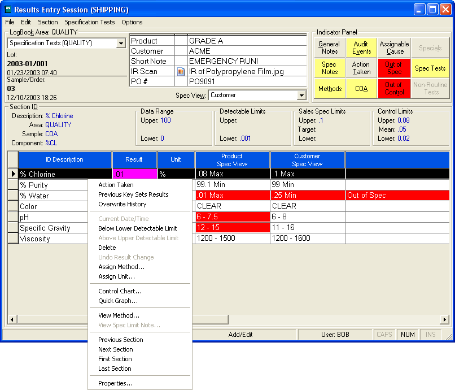This screenshot has height=390, width=455.
Task: Open the Edit menu
Action: coord(26,22)
